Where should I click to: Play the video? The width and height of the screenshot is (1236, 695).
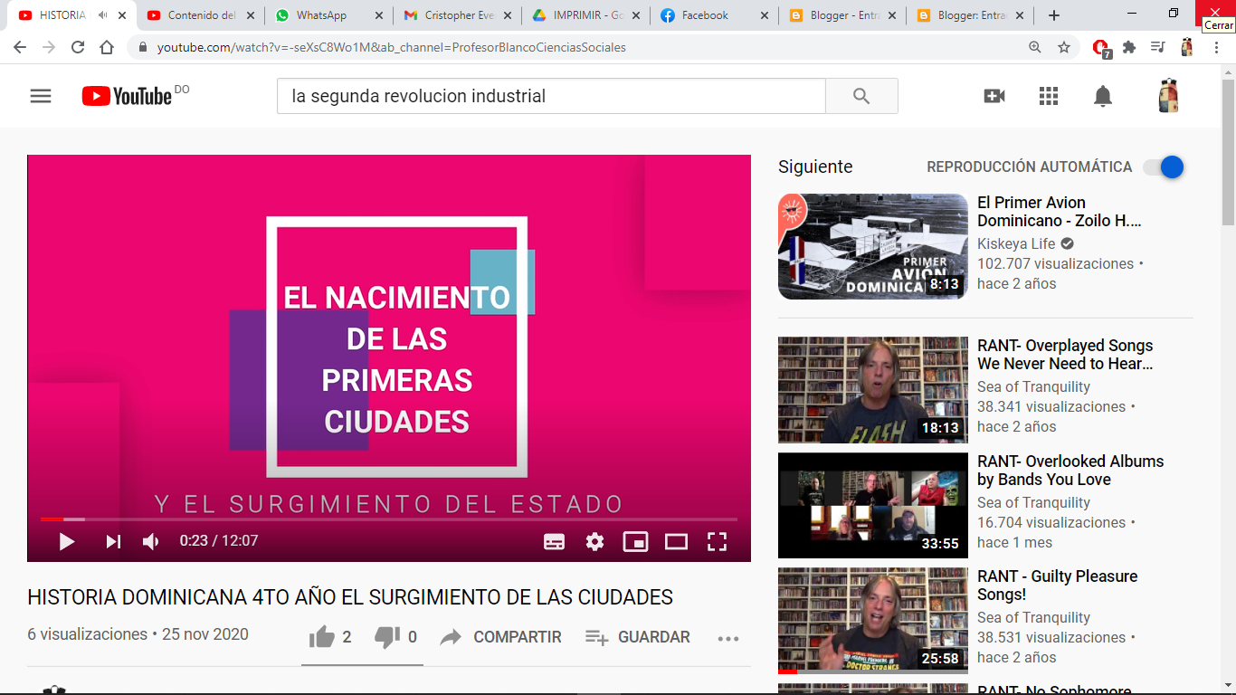click(66, 541)
